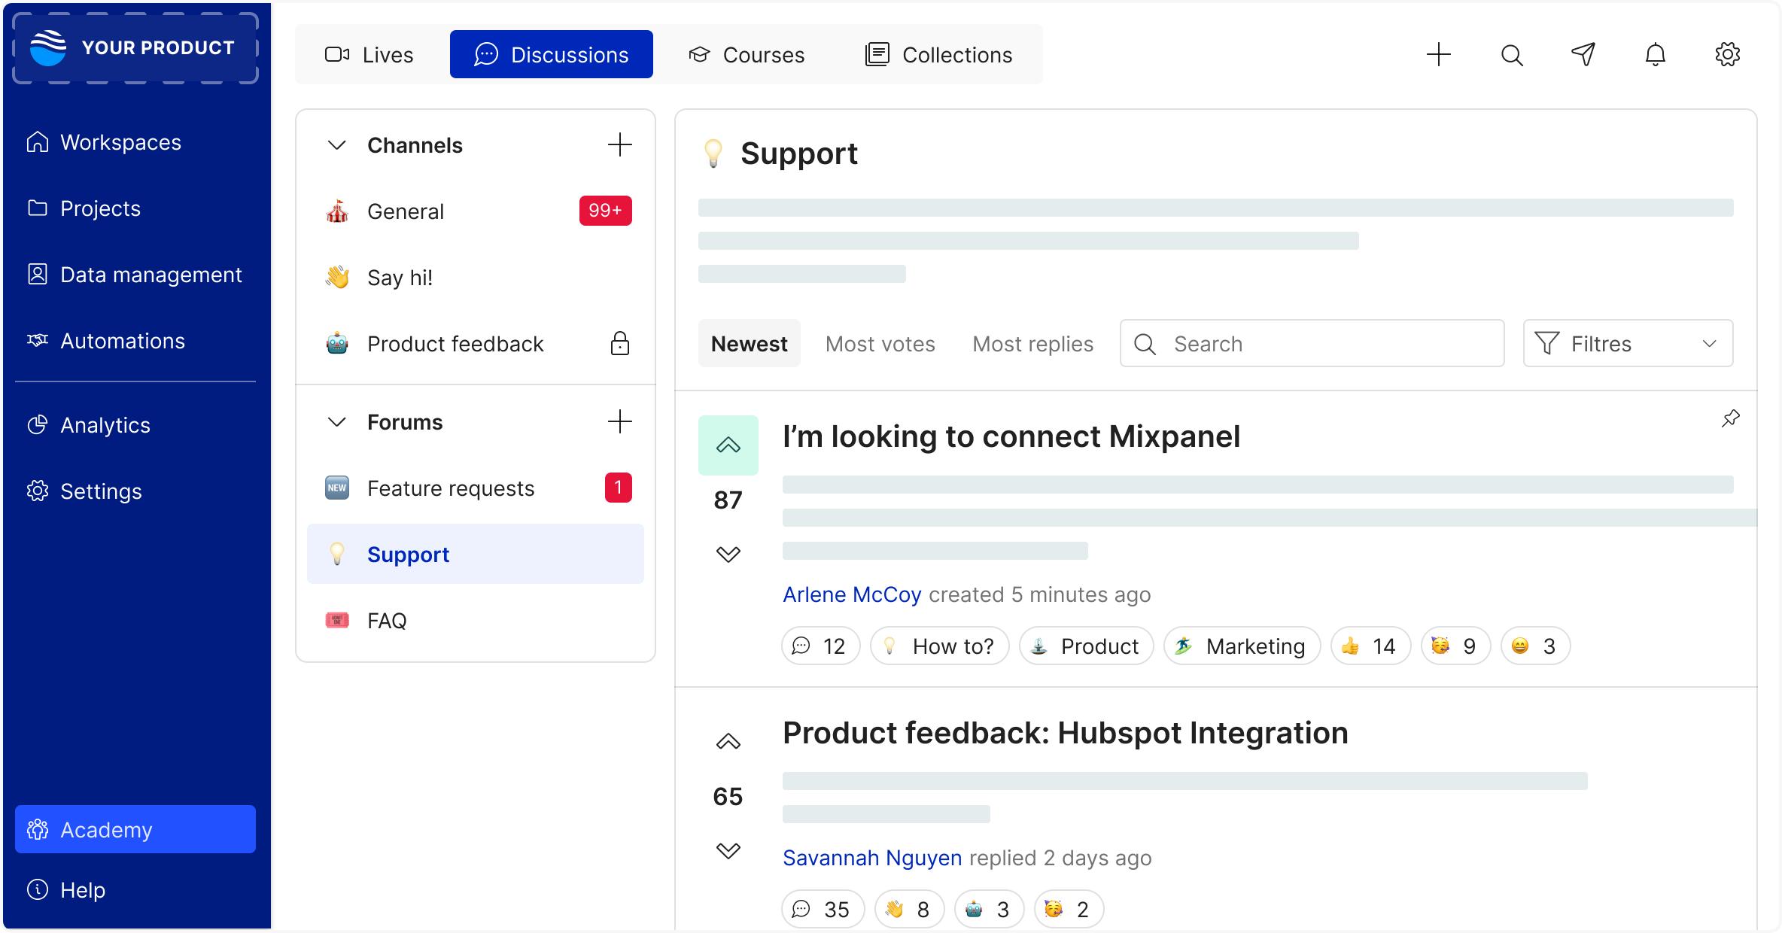The image size is (1782, 933).
Task: Downvote the Hubspot Integration post
Action: click(x=728, y=851)
